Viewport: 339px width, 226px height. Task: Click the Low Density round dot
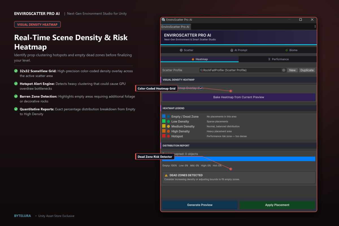[168, 121]
